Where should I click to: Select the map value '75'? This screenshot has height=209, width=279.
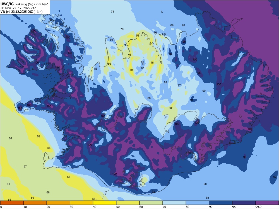click(125, 45)
